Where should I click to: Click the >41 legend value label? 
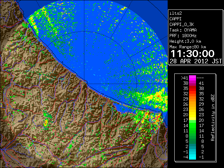184,78
